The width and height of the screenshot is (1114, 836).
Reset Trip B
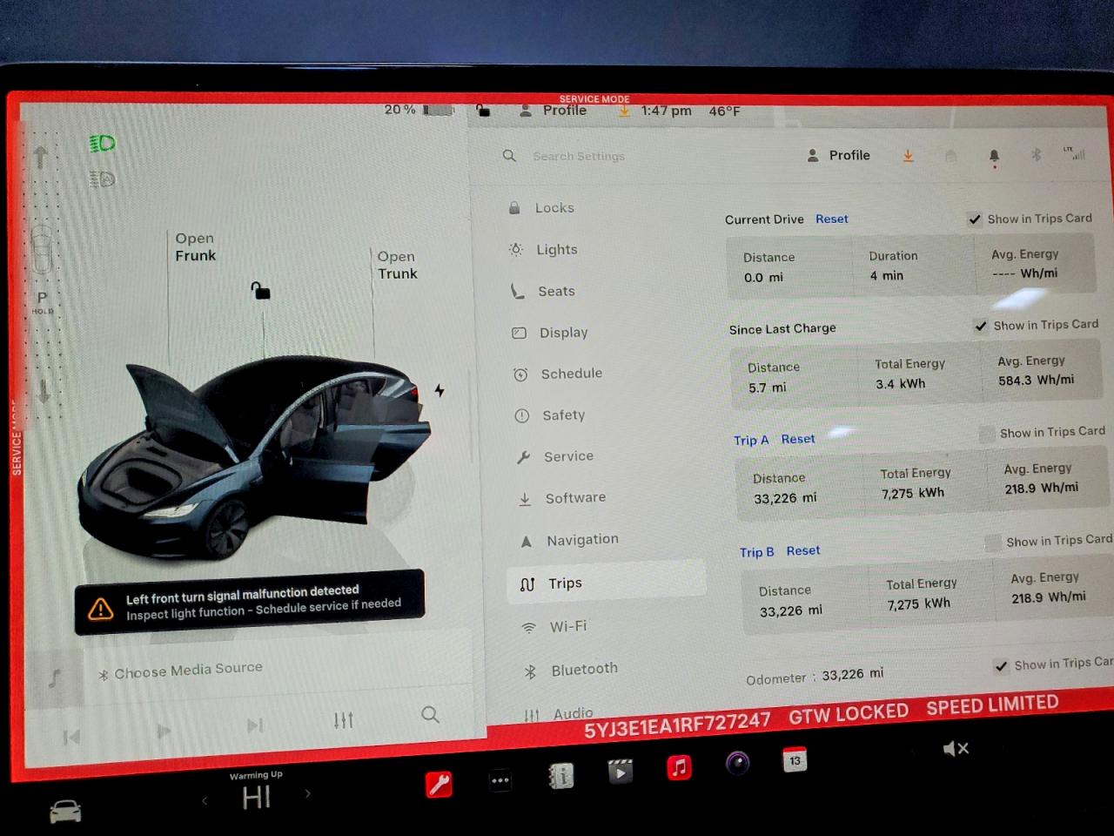803,550
